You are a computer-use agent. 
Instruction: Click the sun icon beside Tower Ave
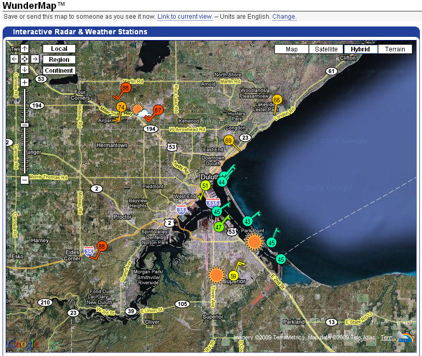coord(216,275)
